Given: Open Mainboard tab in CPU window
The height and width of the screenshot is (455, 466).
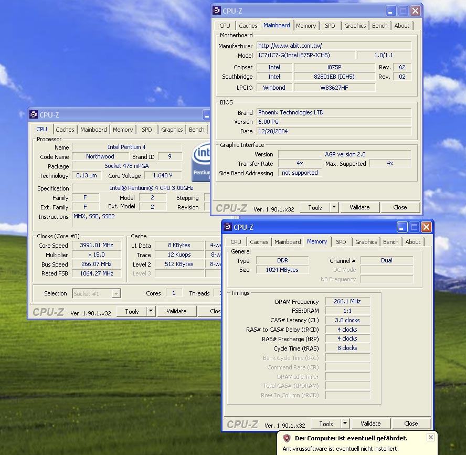Looking at the screenshot, I should (93, 130).
